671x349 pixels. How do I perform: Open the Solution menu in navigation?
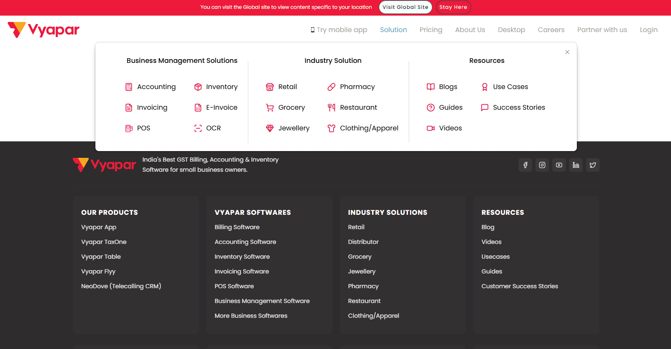(x=394, y=30)
